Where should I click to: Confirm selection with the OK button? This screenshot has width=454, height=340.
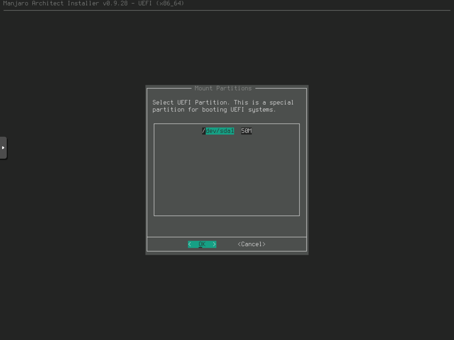[x=202, y=244]
